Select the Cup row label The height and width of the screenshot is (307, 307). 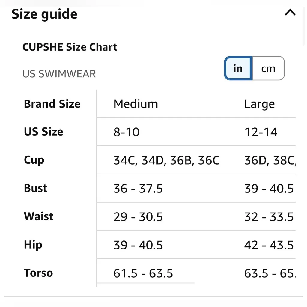[x=34, y=160]
